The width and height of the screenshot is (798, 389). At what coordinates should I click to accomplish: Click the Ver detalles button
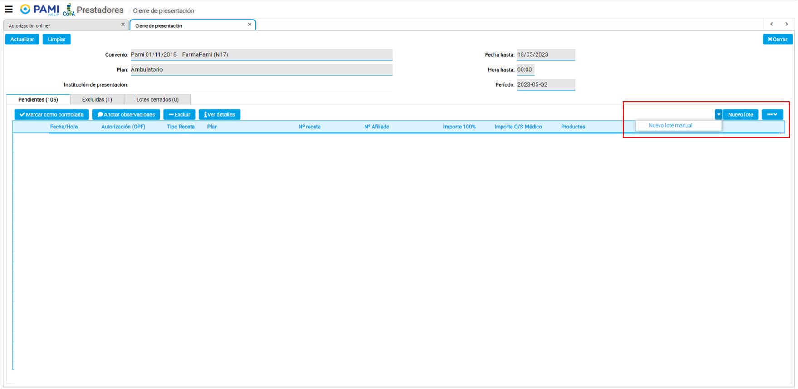pyautogui.click(x=219, y=115)
